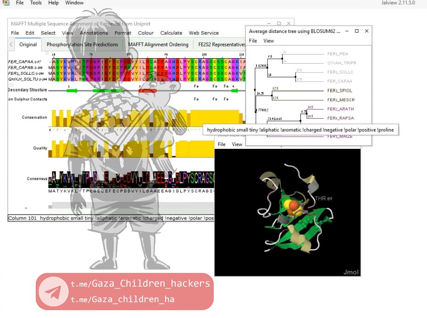Open the Annotations menu
427x318 pixels.
pyautogui.click(x=94, y=33)
